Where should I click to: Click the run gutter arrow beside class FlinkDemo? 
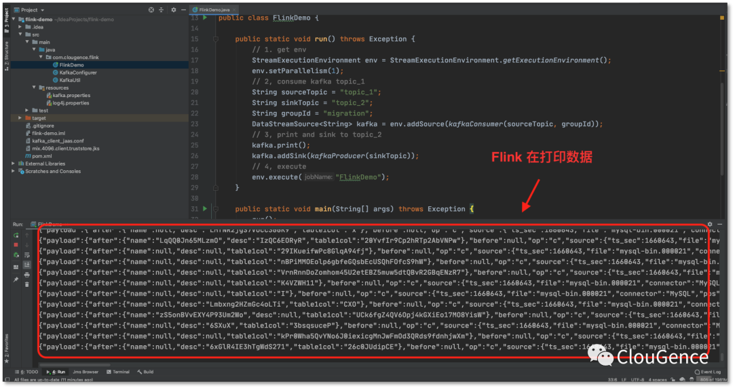[x=205, y=18]
